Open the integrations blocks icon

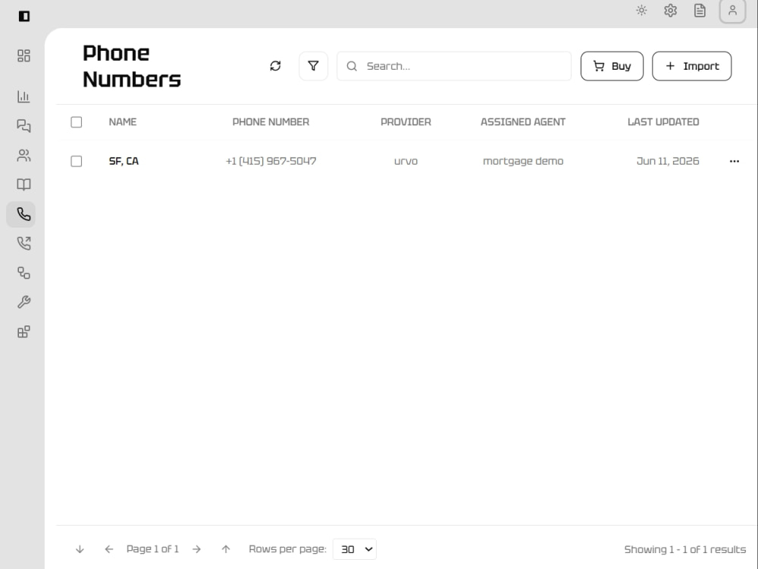click(x=23, y=332)
